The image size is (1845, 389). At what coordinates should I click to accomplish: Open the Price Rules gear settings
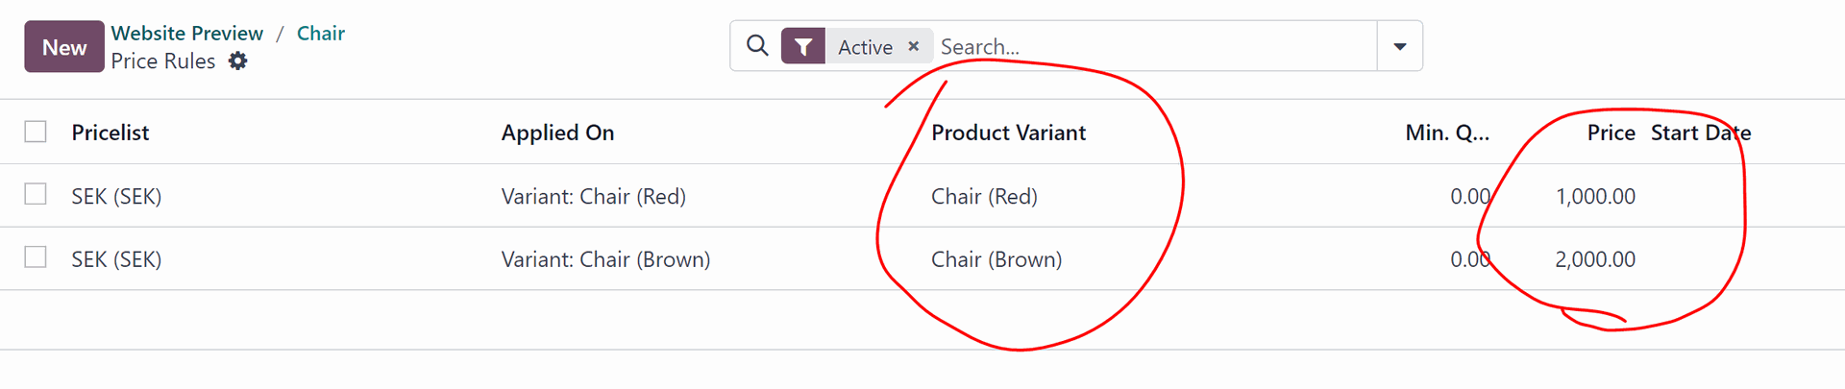pos(238,61)
